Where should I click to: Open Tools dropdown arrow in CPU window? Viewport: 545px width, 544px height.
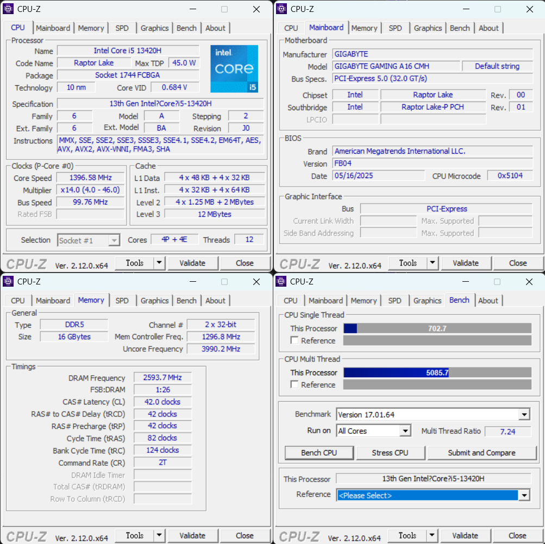click(159, 263)
